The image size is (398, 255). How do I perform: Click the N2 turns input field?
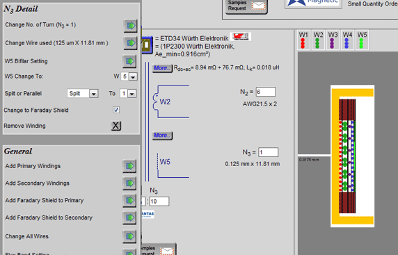click(266, 92)
